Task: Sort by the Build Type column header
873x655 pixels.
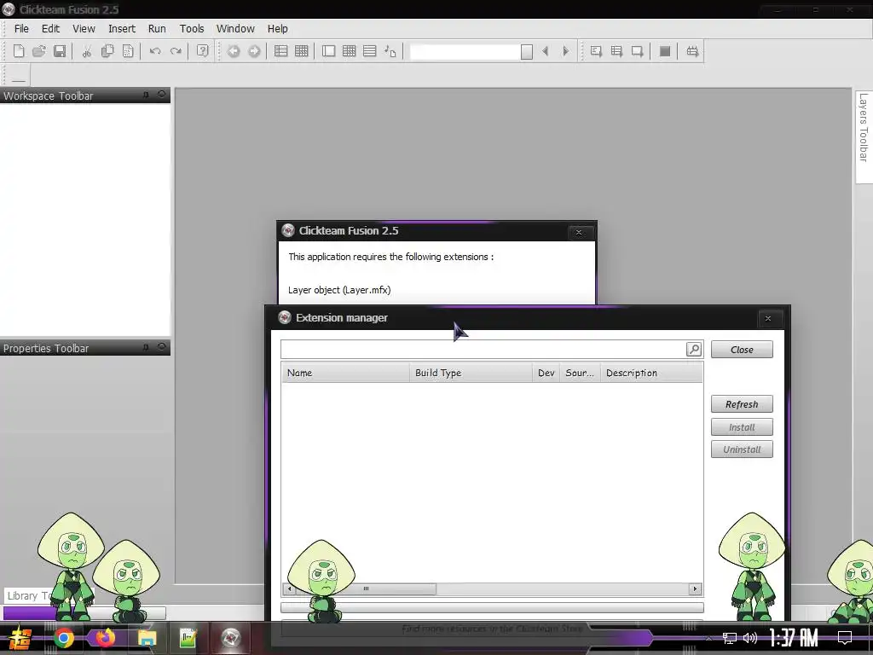Action: (x=471, y=373)
